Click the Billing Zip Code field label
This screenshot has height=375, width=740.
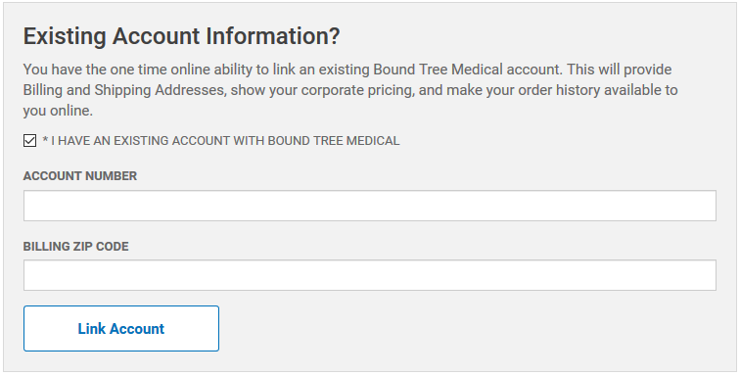(75, 246)
